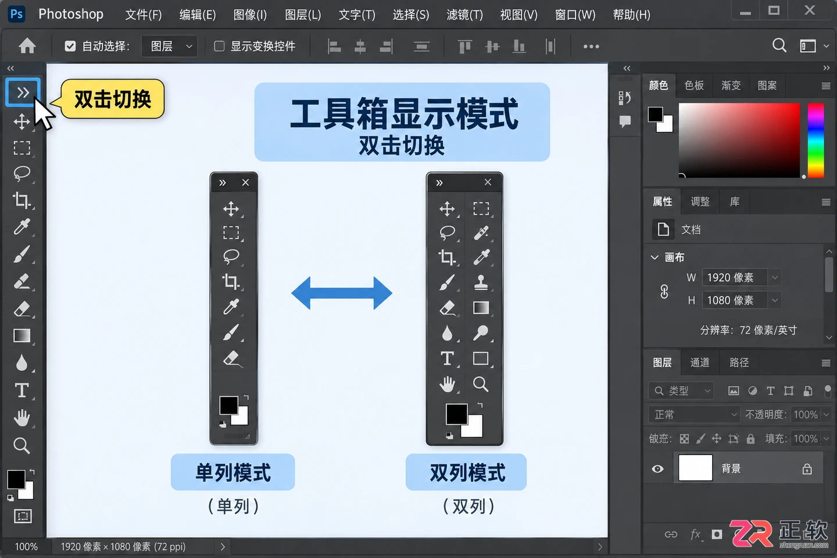Adjust the rainbow hue slider strip

(x=816, y=140)
